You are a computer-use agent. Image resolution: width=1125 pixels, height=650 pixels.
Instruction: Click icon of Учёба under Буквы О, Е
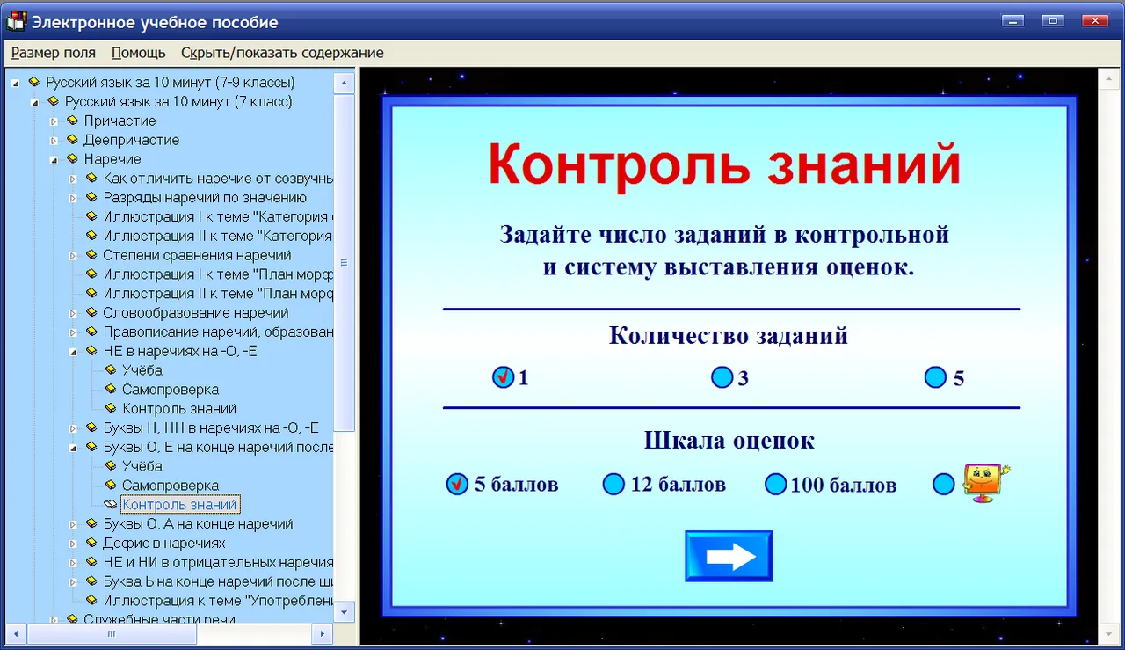click(x=111, y=466)
